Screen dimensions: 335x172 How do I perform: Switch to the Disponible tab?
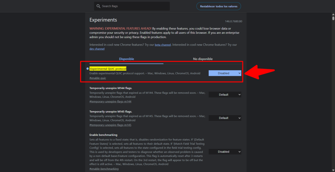[126, 59]
